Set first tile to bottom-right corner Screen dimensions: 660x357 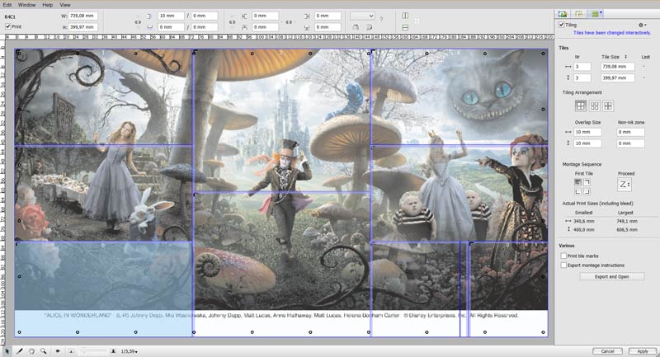click(x=587, y=191)
